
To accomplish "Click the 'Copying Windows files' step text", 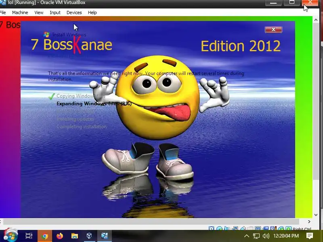I will click(x=81, y=96).
